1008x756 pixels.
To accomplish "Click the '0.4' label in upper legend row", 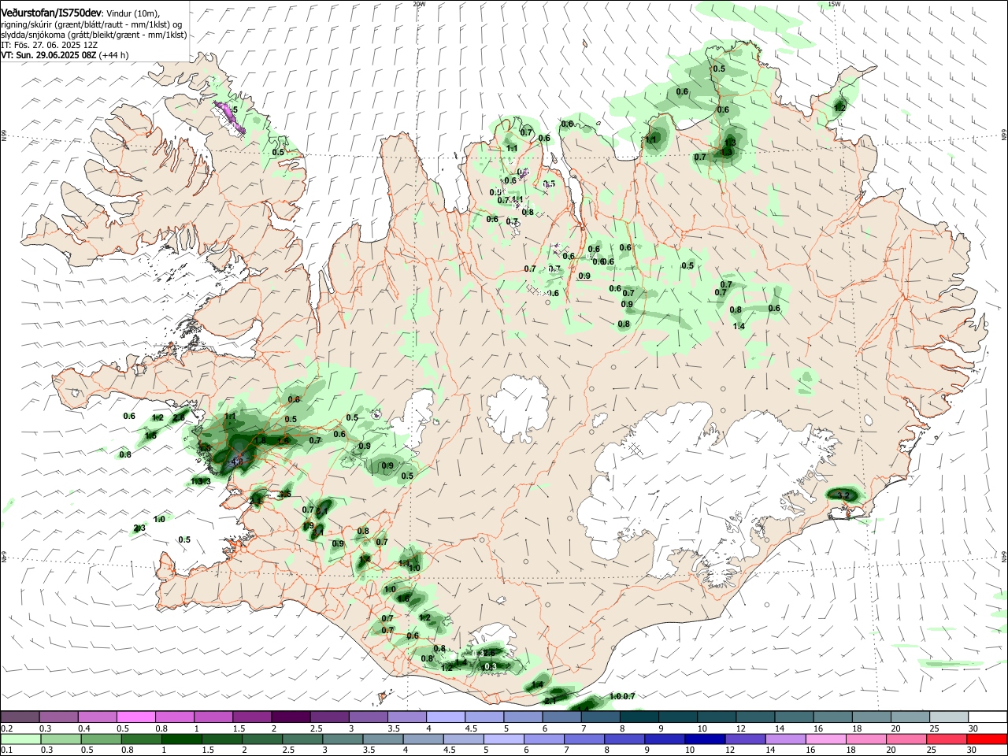I will 85,728.
